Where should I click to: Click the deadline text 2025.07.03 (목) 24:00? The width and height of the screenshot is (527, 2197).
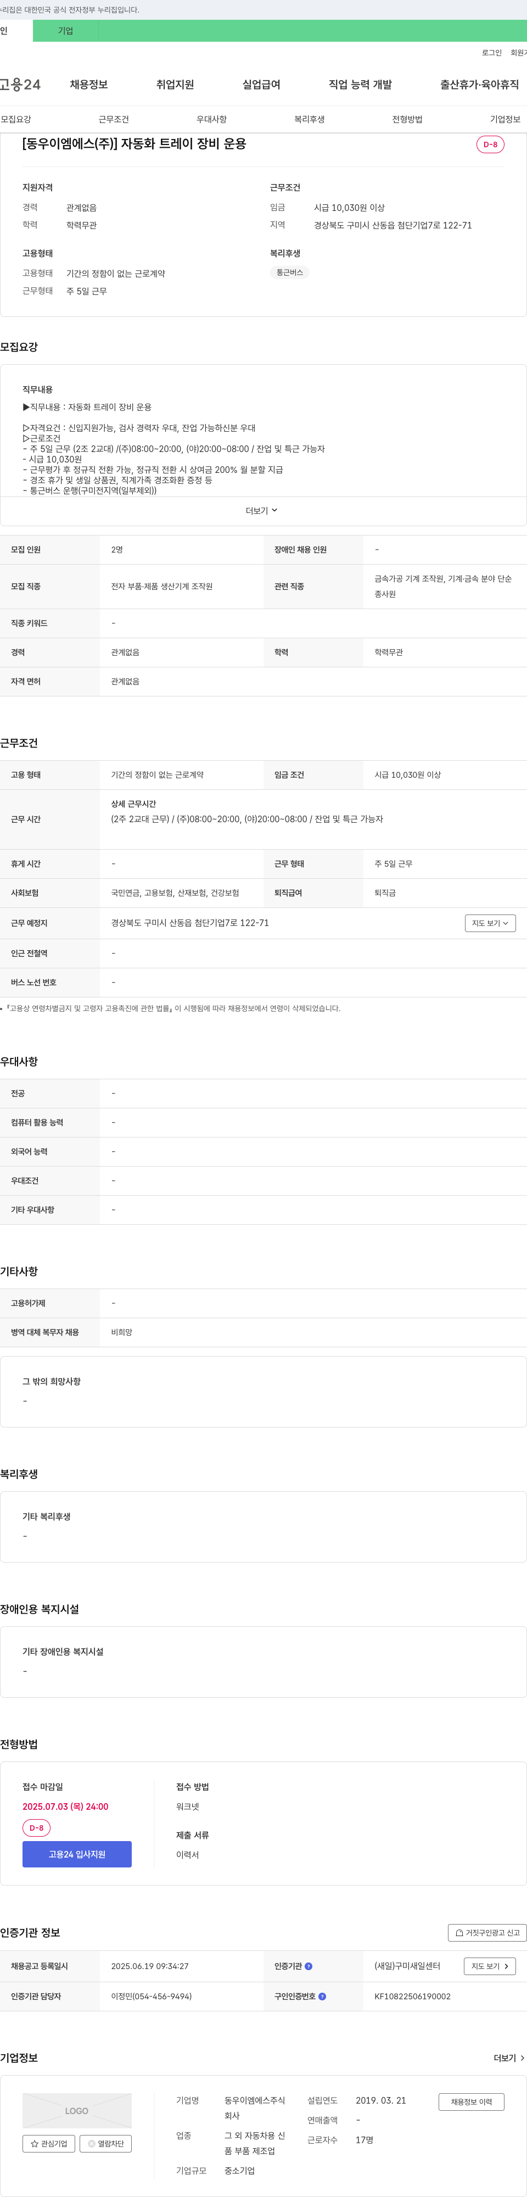(x=66, y=1806)
